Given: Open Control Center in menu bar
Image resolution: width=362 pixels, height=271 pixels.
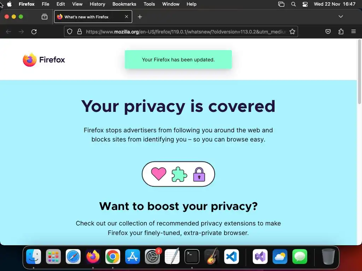Looking at the screenshot, I should tap(305, 4).
